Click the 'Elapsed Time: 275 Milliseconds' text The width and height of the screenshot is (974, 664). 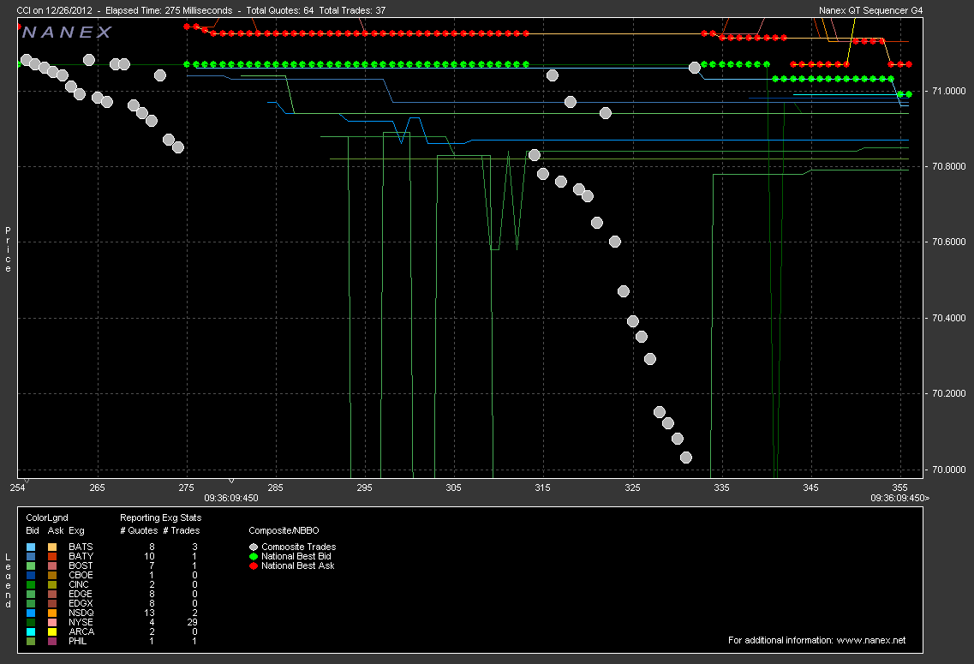pyautogui.click(x=169, y=10)
